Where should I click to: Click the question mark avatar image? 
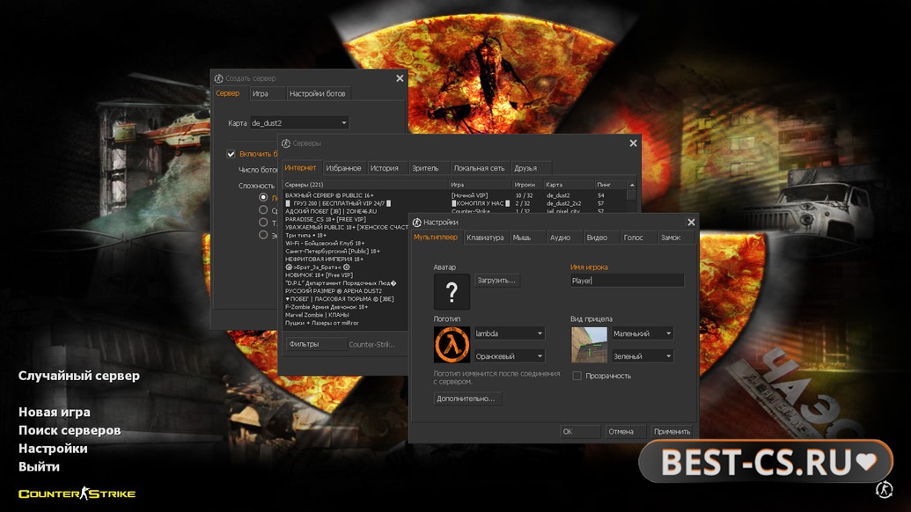coord(452,291)
